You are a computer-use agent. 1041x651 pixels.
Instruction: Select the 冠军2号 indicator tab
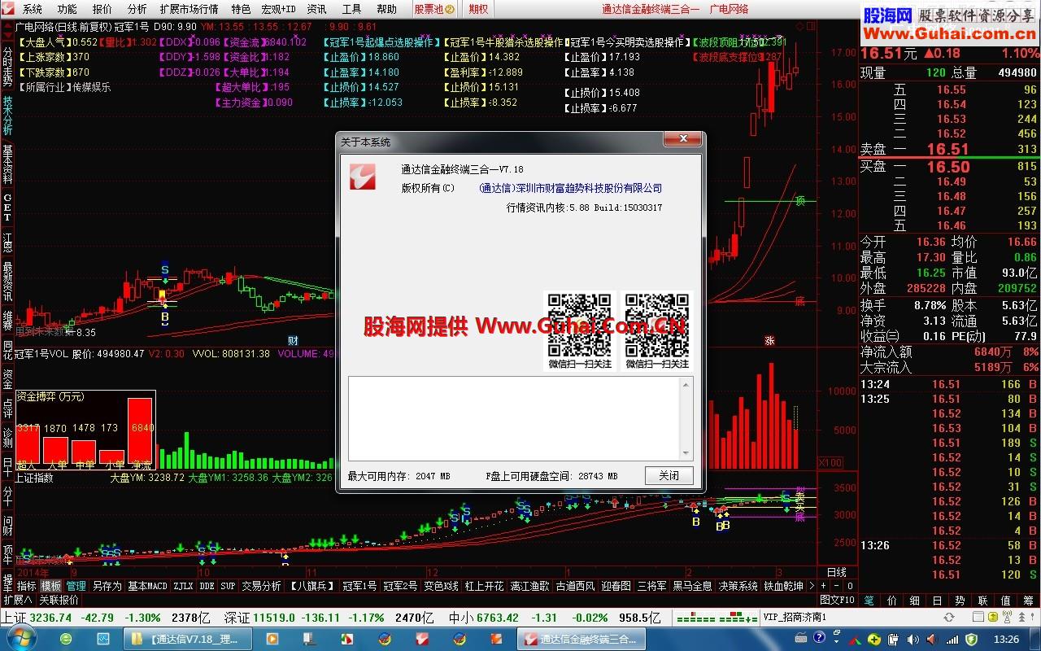(x=400, y=586)
